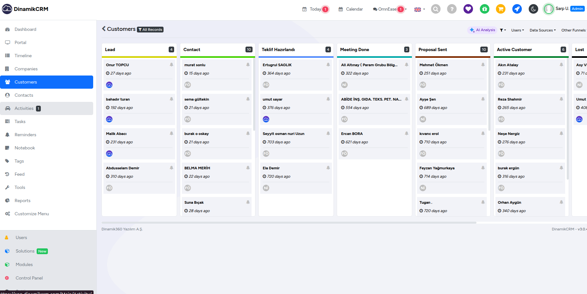Toggle reminder bell on murat sonlu card
Screen dimensions: 587x294
point(248,65)
